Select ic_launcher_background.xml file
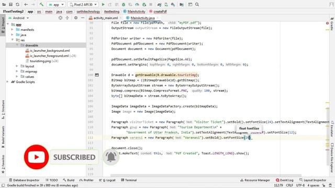The width and height of the screenshot is (335, 188). coord(50,51)
